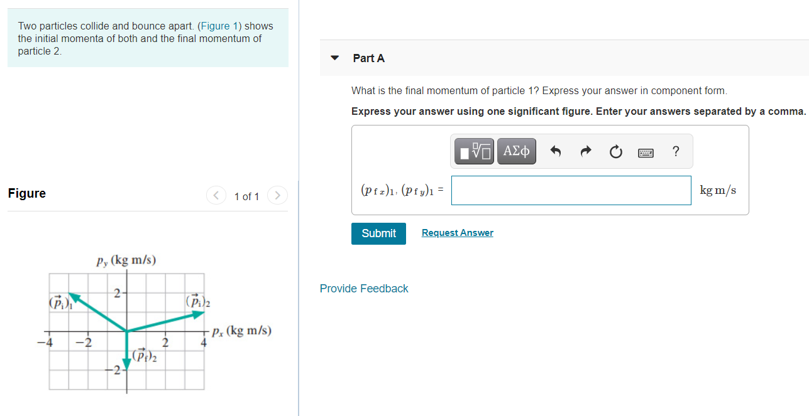The height and width of the screenshot is (416, 809).
Task: Click the 1 of 1 page indicator
Action: [246, 196]
